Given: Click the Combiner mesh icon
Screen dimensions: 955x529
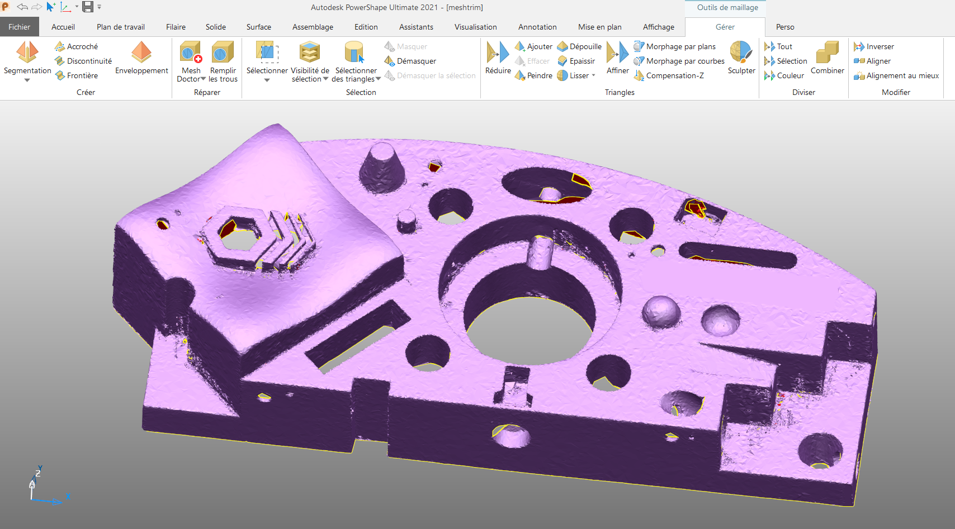Looking at the screenshot, I should coord(827,53).
